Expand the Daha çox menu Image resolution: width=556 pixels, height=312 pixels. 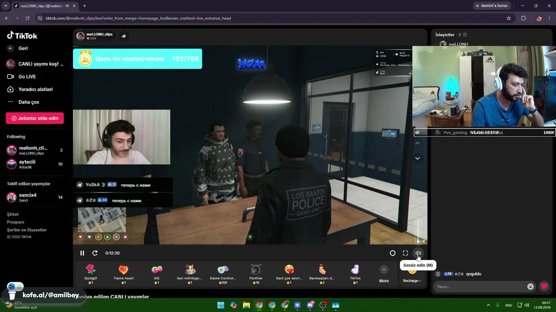(23, 102)
